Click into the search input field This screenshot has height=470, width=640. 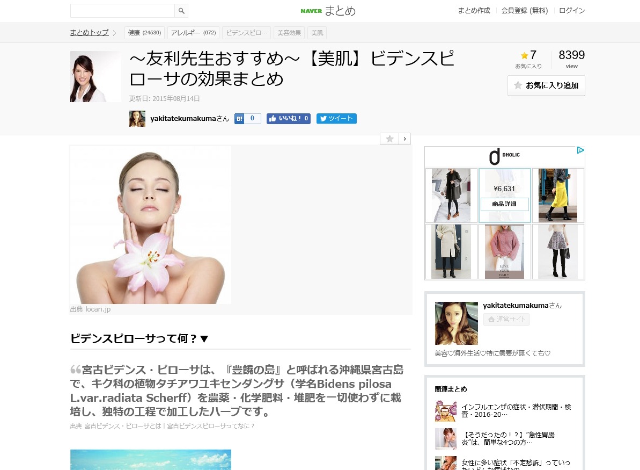(122, 11)
